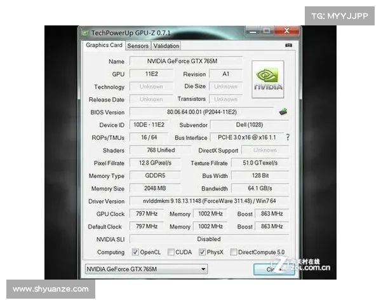Click the NVIDIA SLI Disabled field
The image size is (381, 305).
[209, 239]
